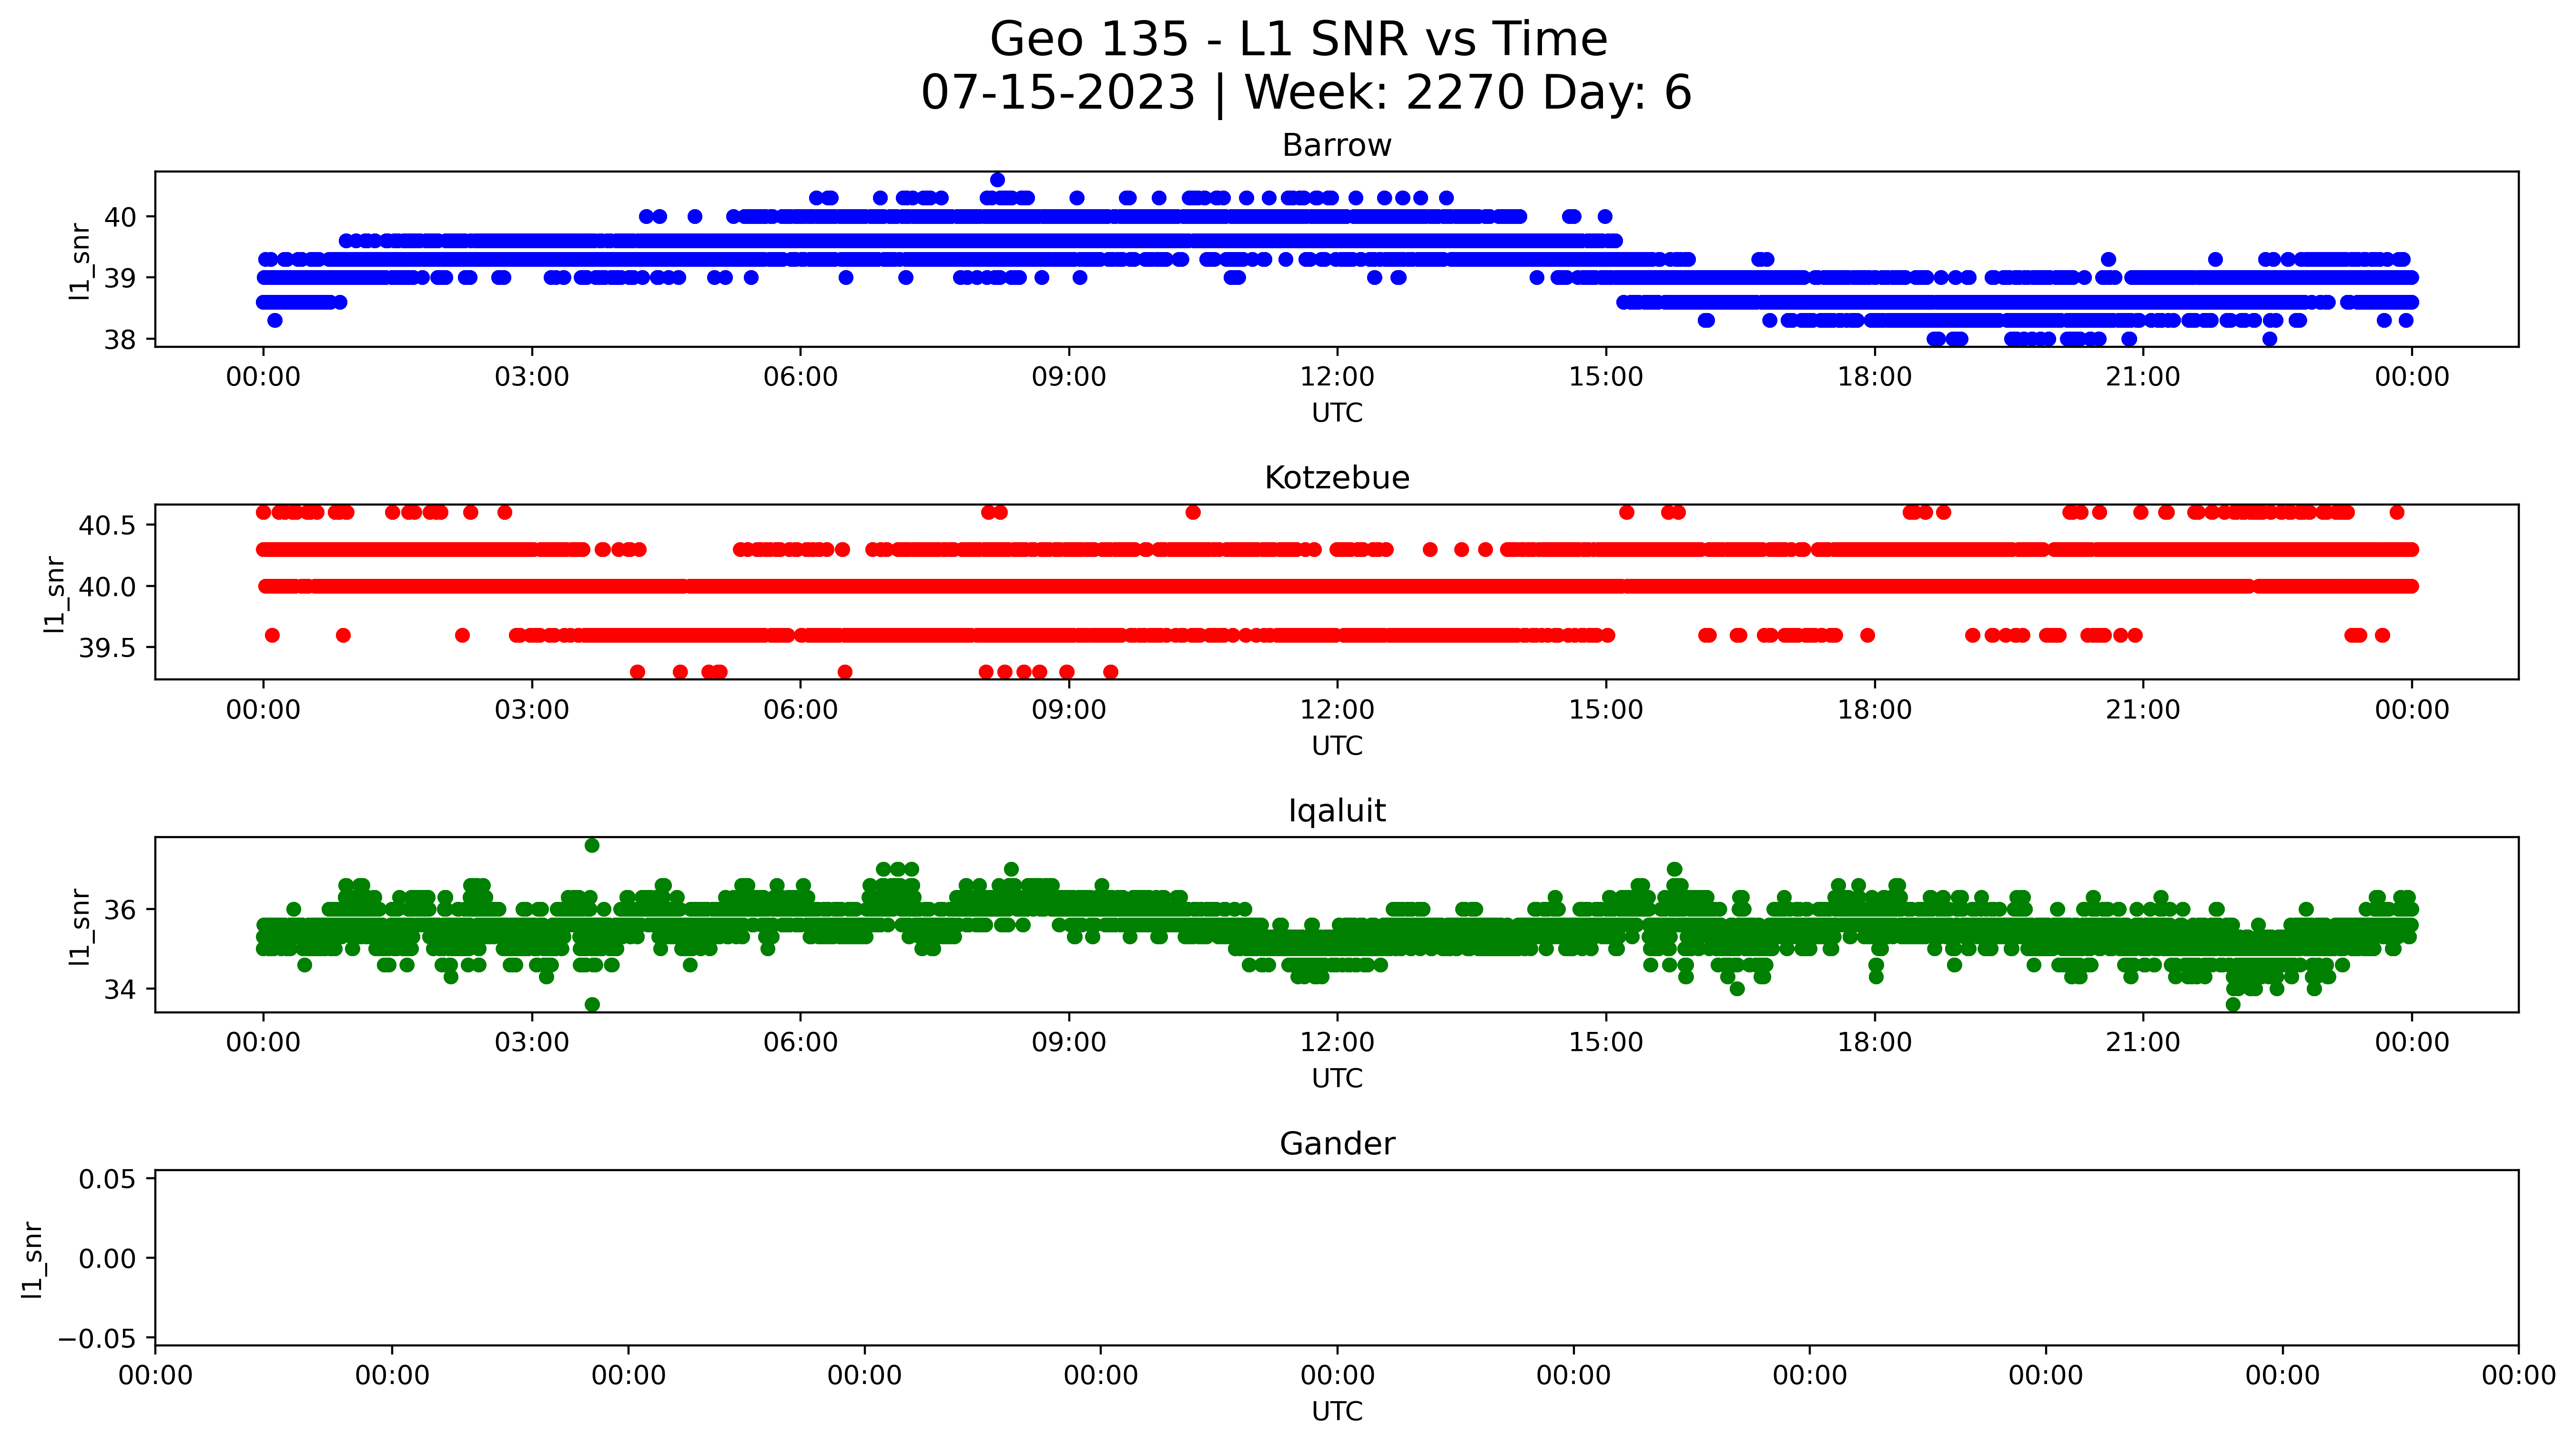This screenshot has width=2576, height=1445.
Task: Click the '18:00' tick label under Kotzebue plot
Action: [1874, 710]
